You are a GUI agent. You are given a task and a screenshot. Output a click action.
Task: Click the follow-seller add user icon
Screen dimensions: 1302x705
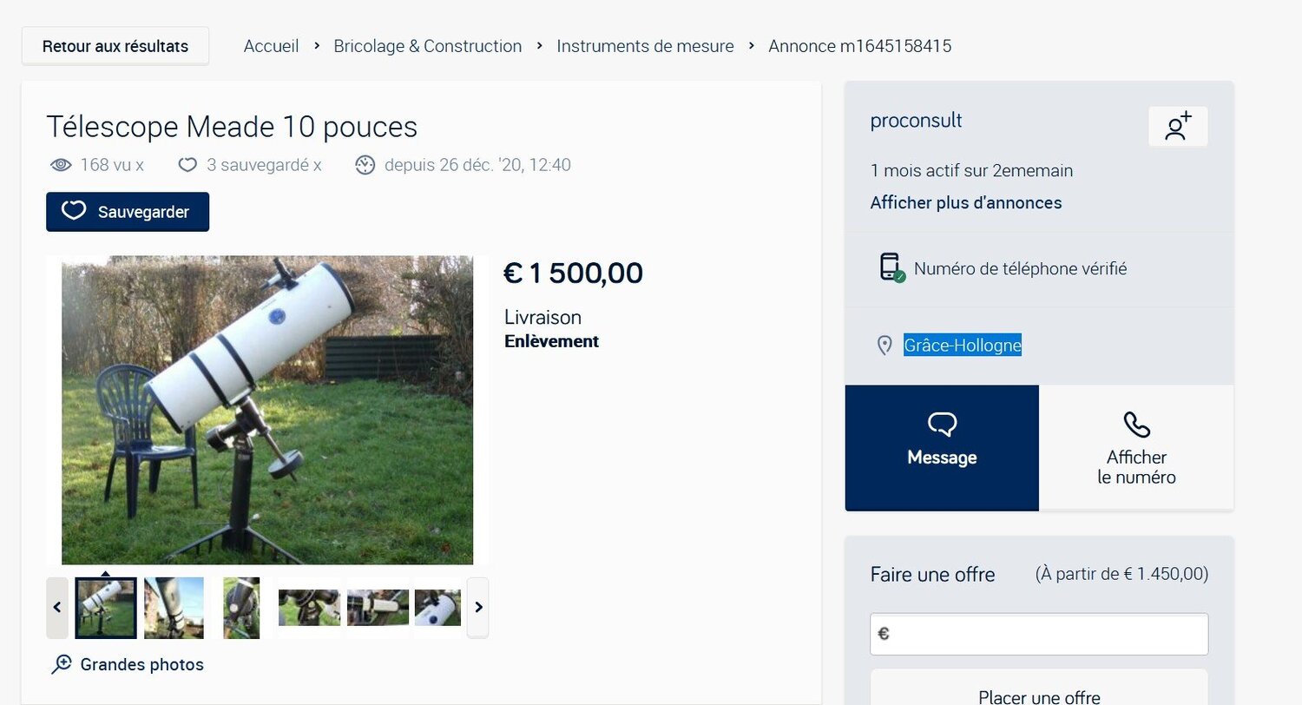1178,126
